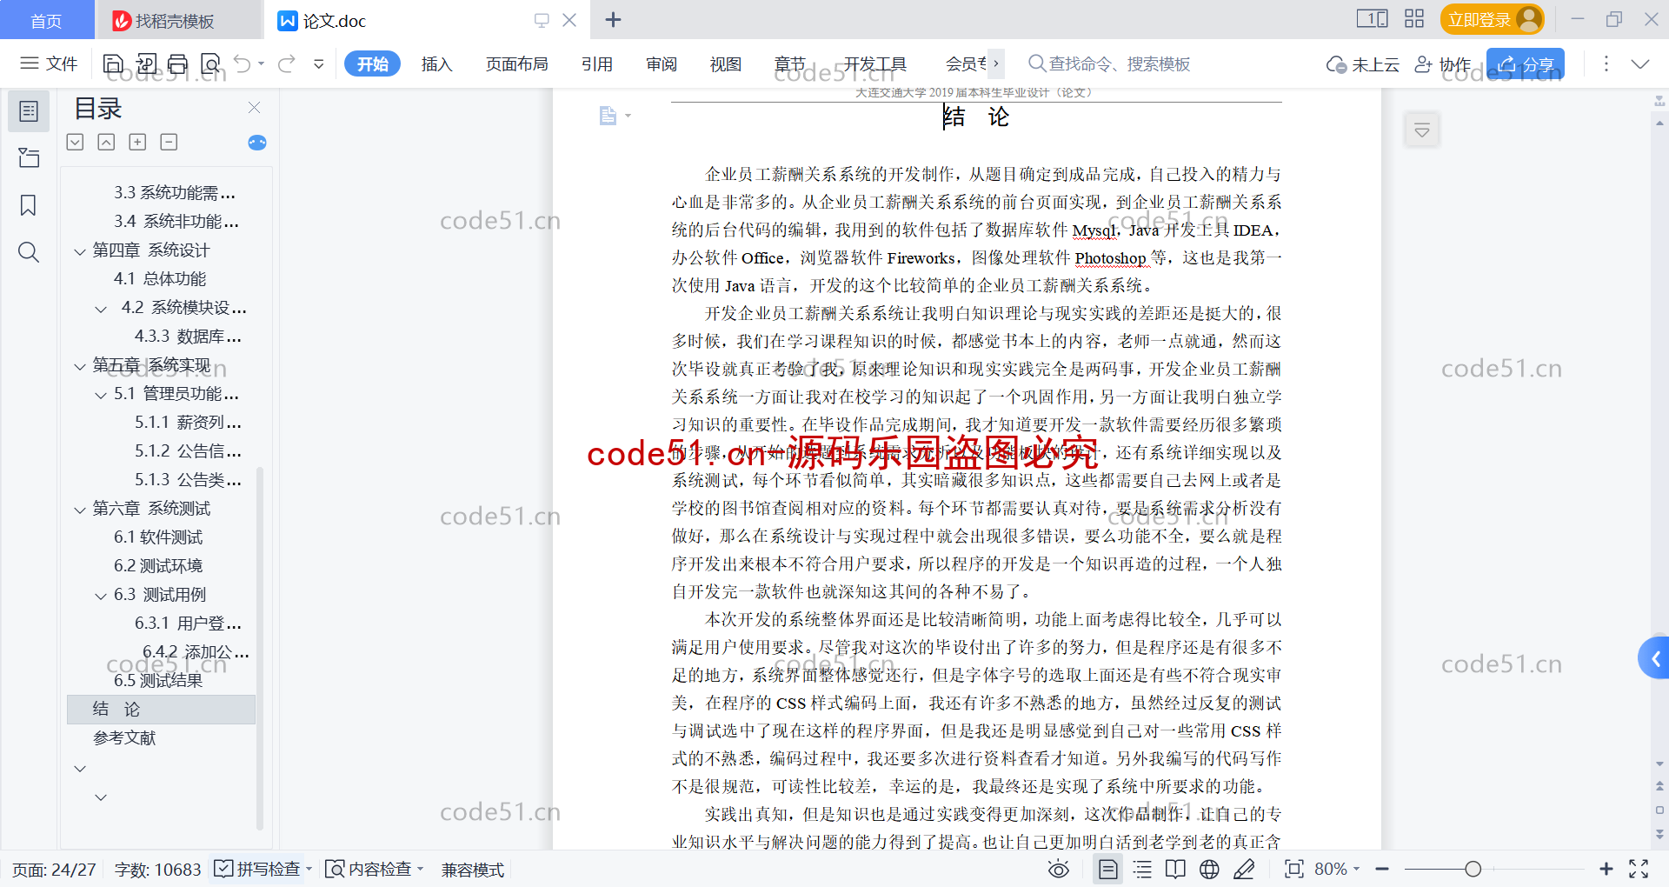Click the vertical scrollbar down arrow

(1659, 764)
